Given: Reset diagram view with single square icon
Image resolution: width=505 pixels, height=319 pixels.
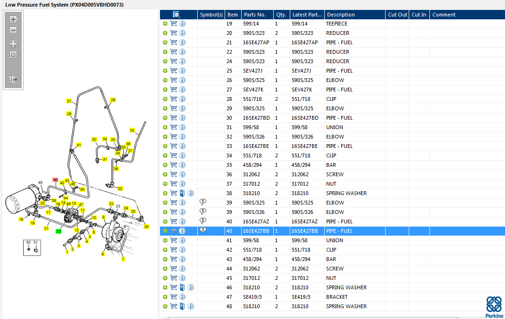Looking at the screenshot, I should tap(13, 55).
